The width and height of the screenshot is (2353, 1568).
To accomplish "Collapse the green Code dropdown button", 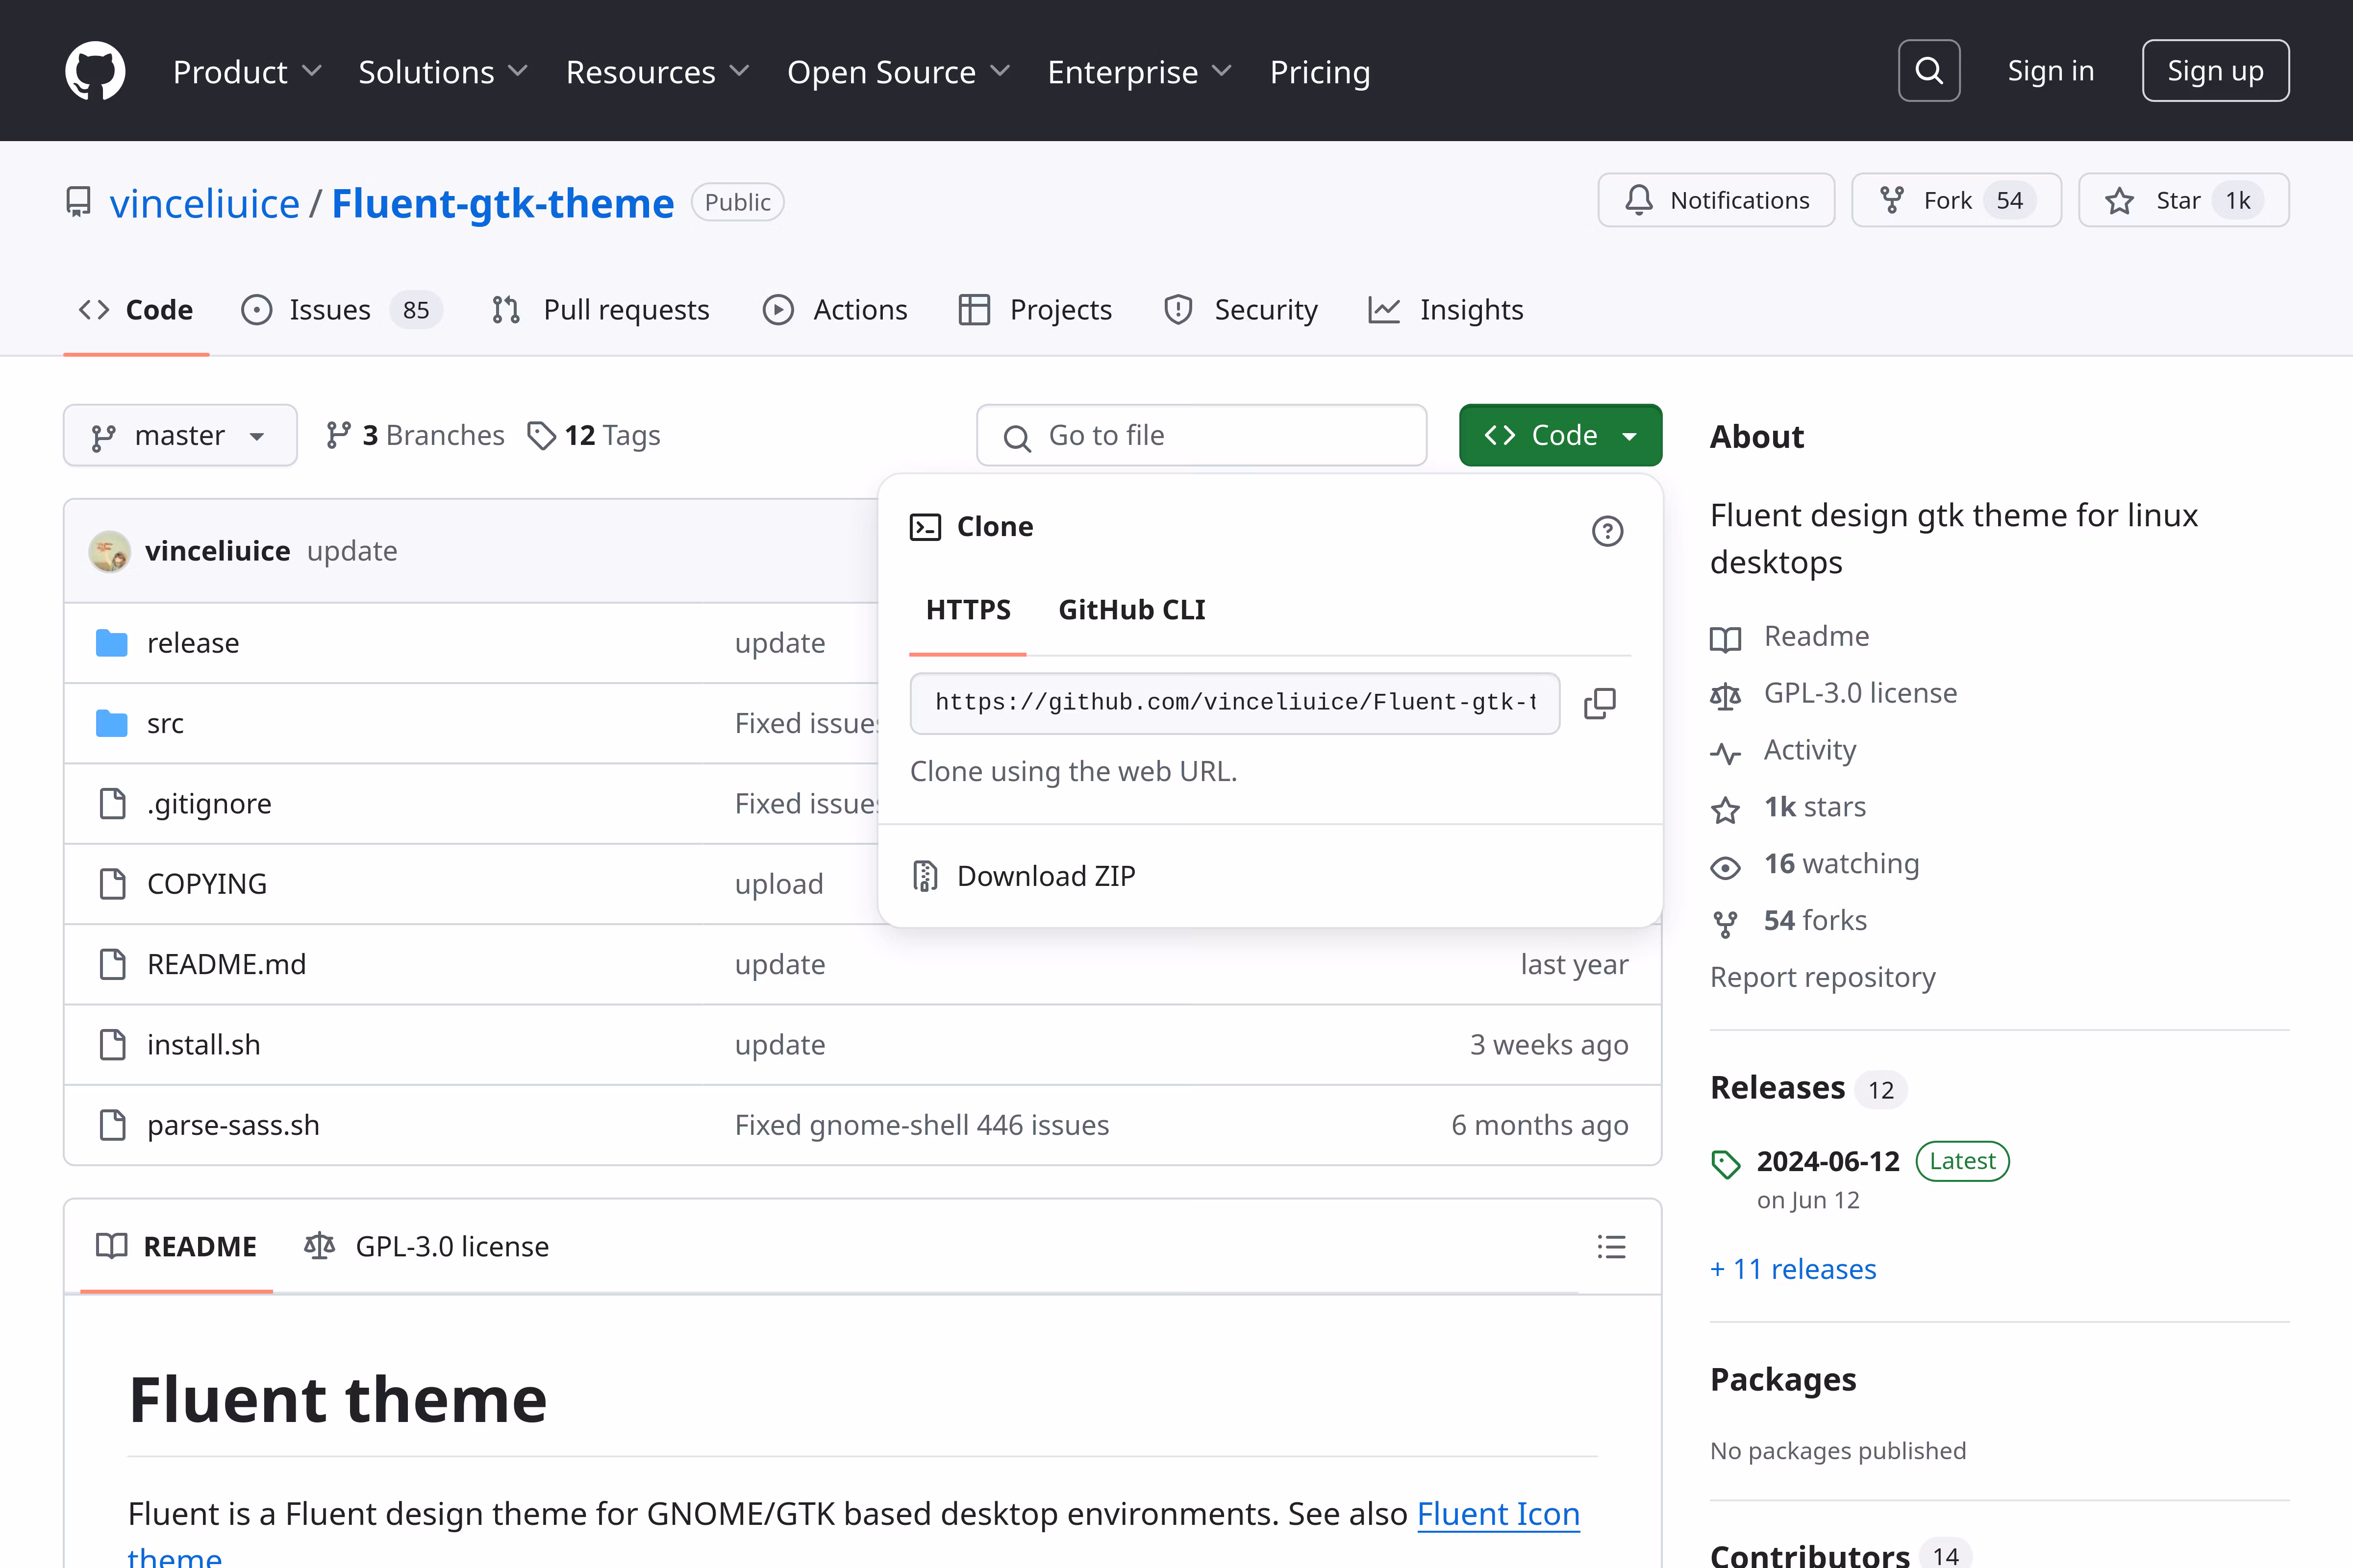I will (x=1560, y=436).
